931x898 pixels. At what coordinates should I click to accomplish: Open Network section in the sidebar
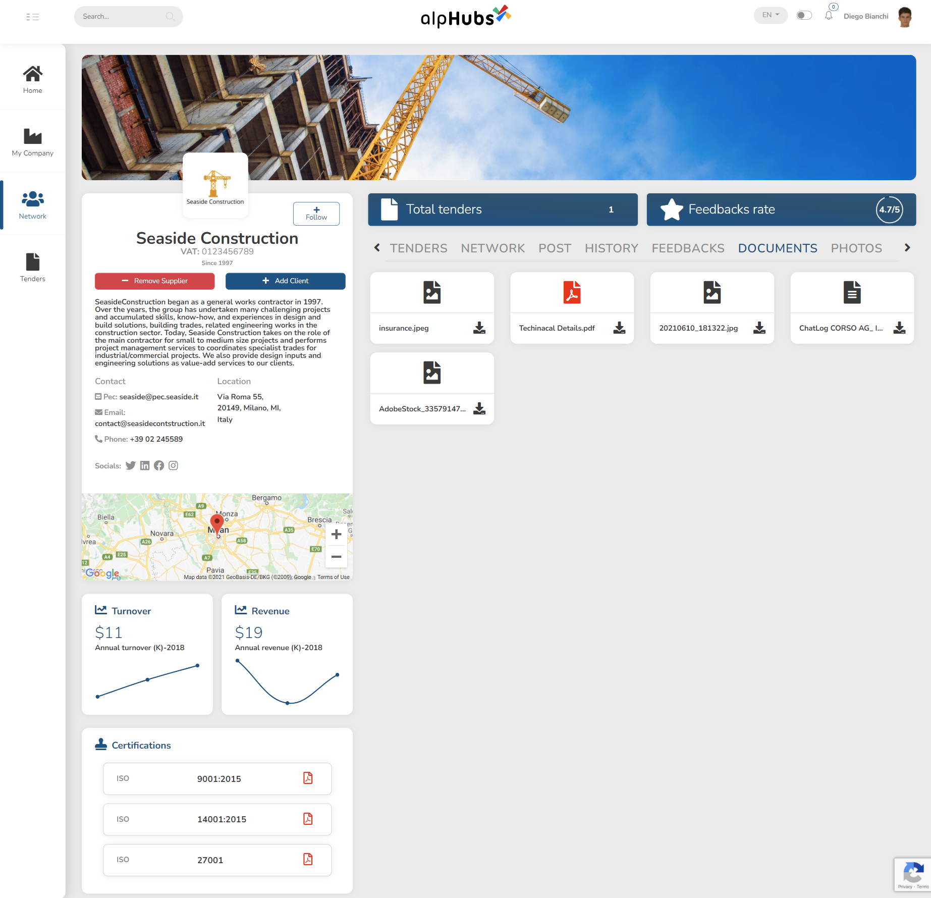pyautogui.click(x=33, y=205)
